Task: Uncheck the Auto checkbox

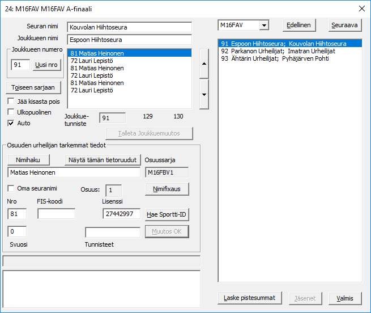Action: tap(11, 122)
